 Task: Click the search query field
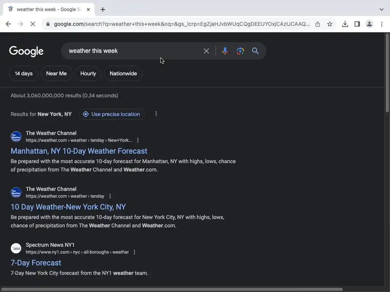point(134,51)
